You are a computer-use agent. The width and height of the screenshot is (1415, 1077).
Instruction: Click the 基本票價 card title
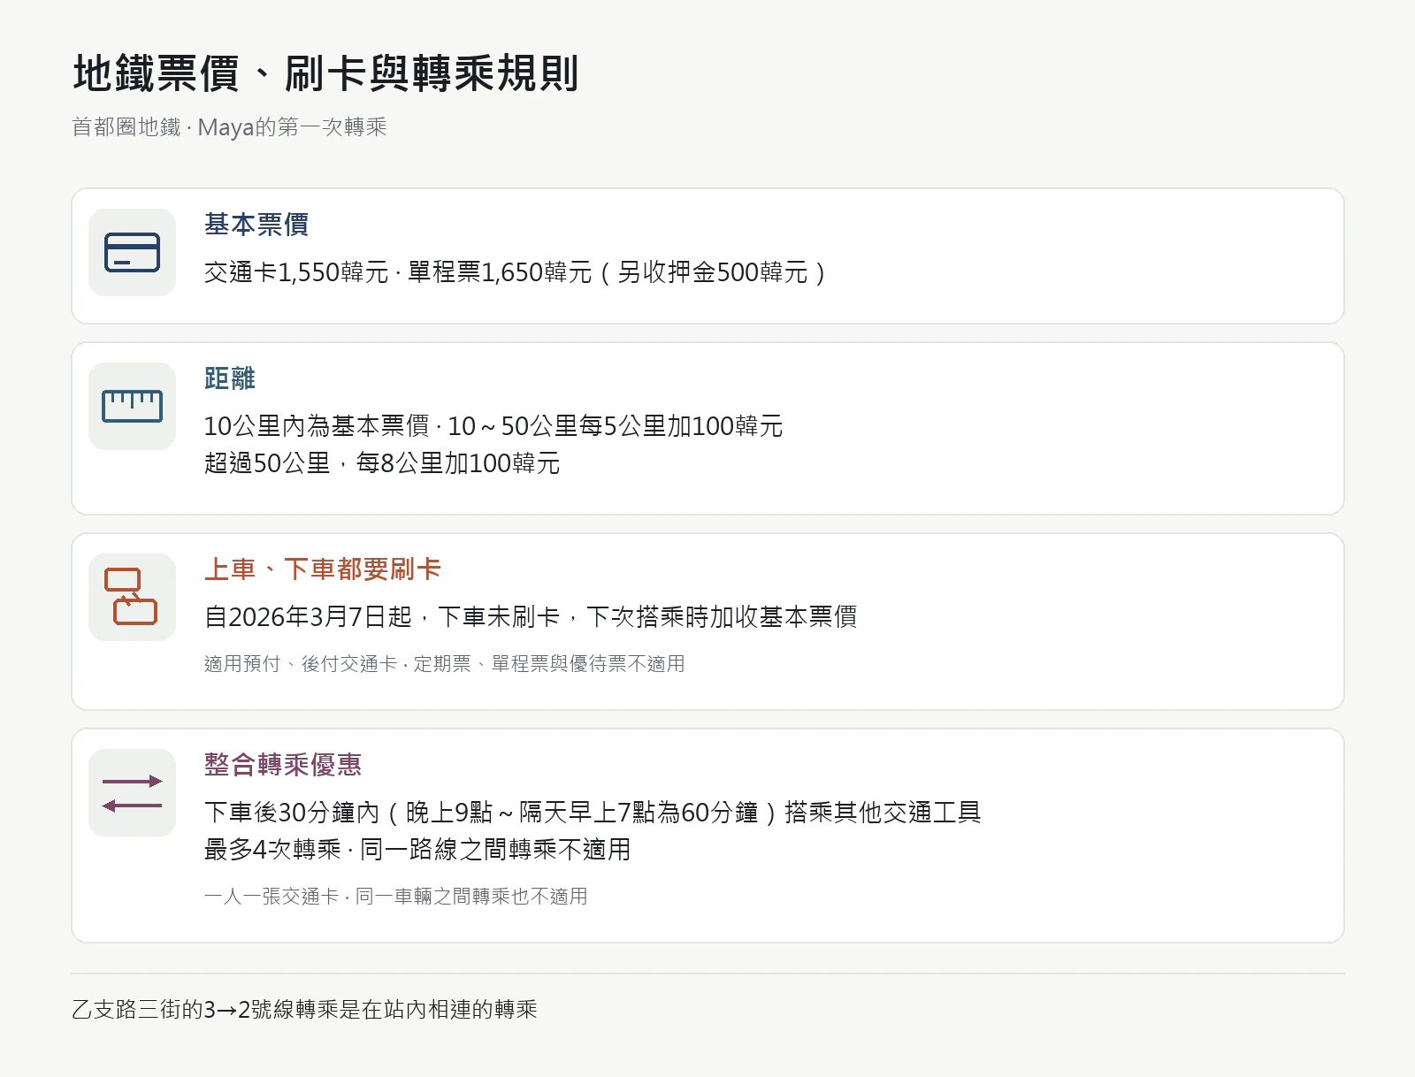(256, 225)
